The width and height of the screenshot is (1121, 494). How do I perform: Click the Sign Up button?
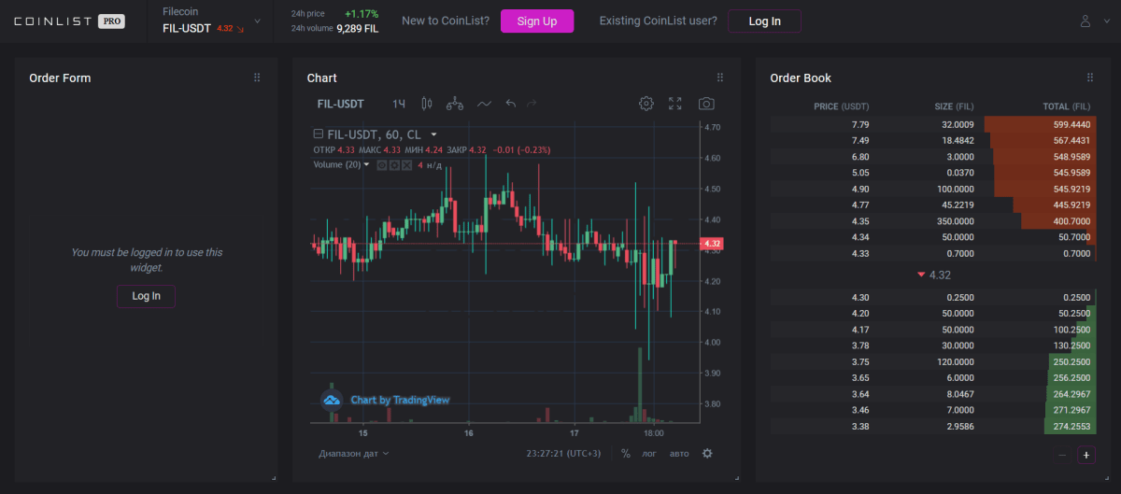pos(537,21)
